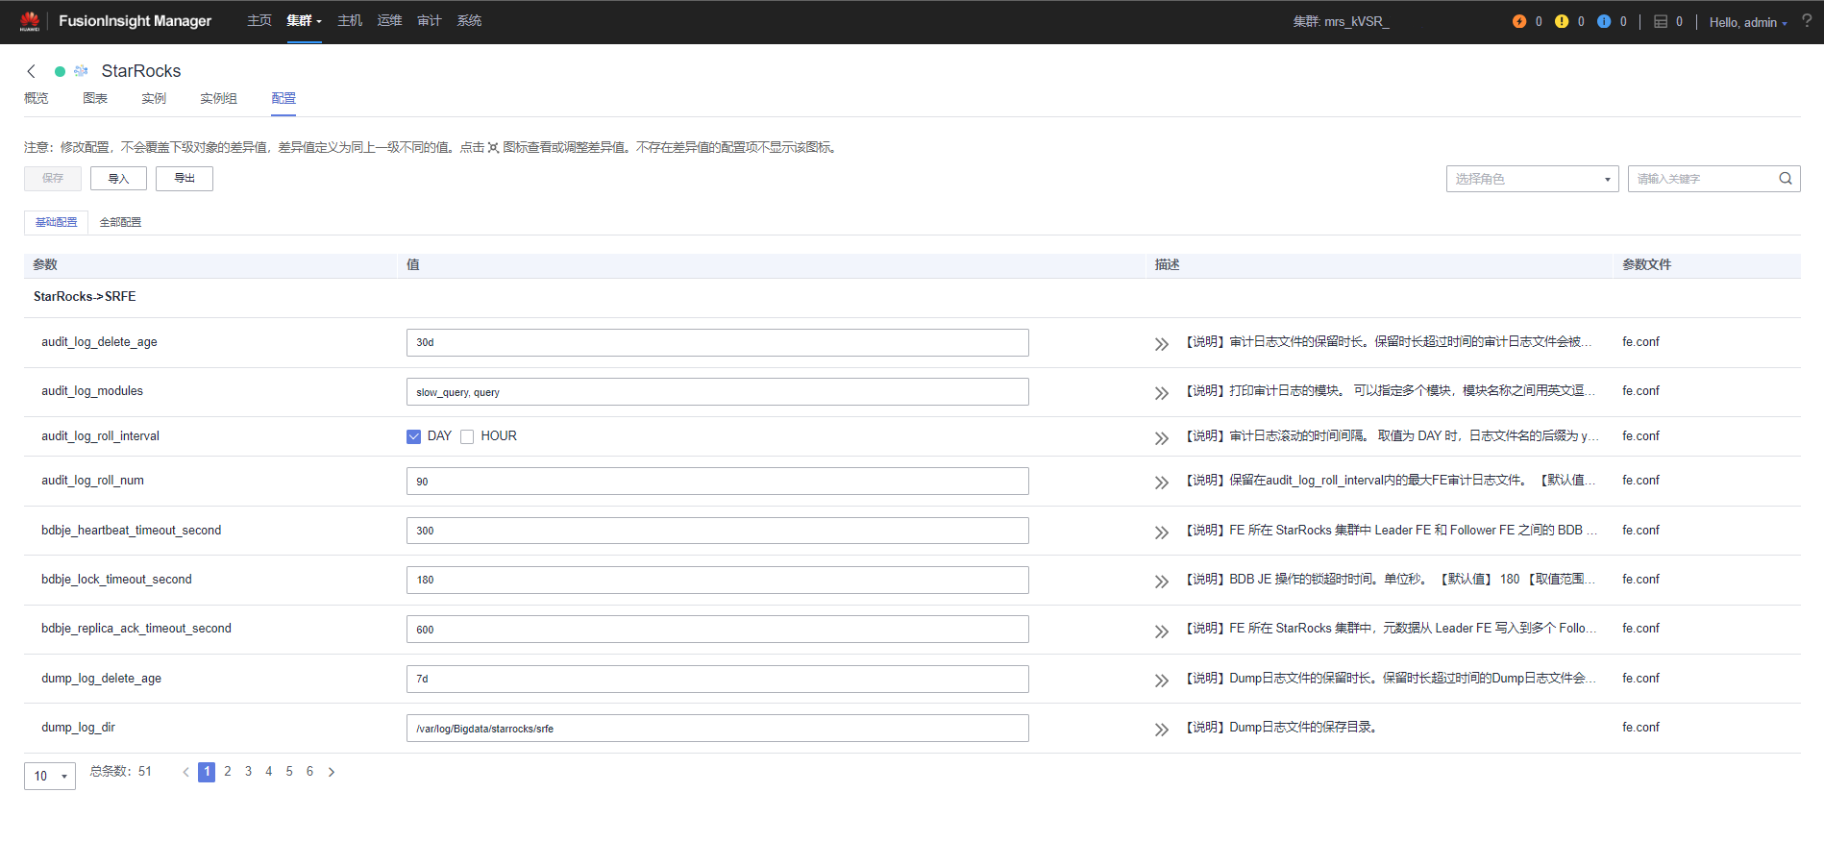Switch to the 全部配置 sub-tab

[120, 222]
